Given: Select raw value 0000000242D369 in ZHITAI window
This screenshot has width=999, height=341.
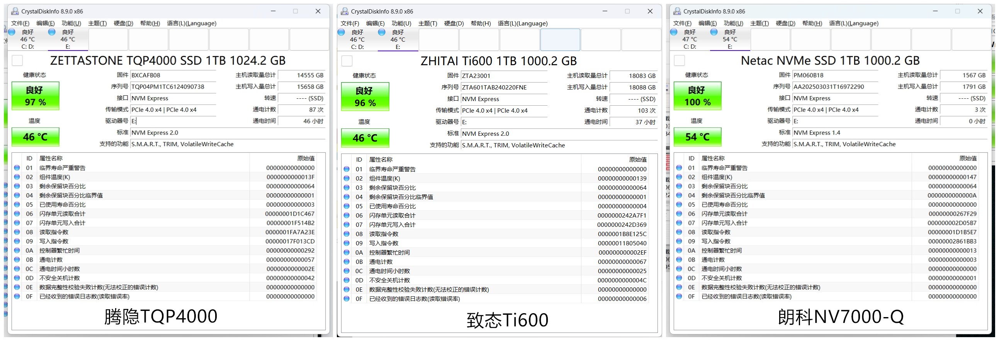Looking at the screenshot, I should tap(622, 225).
